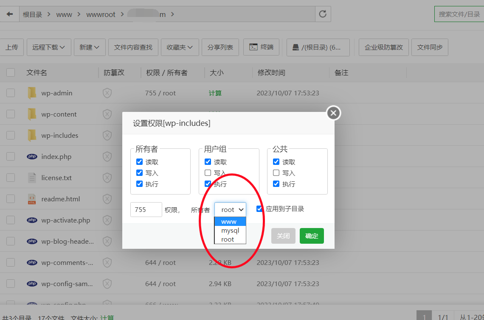This screenshot has width=484, height=320.
Task: Enable write (写入) for user group
Action: pos(208,173)
